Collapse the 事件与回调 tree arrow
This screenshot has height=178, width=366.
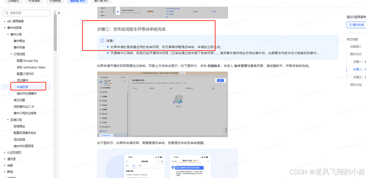(x=5, y=28)
